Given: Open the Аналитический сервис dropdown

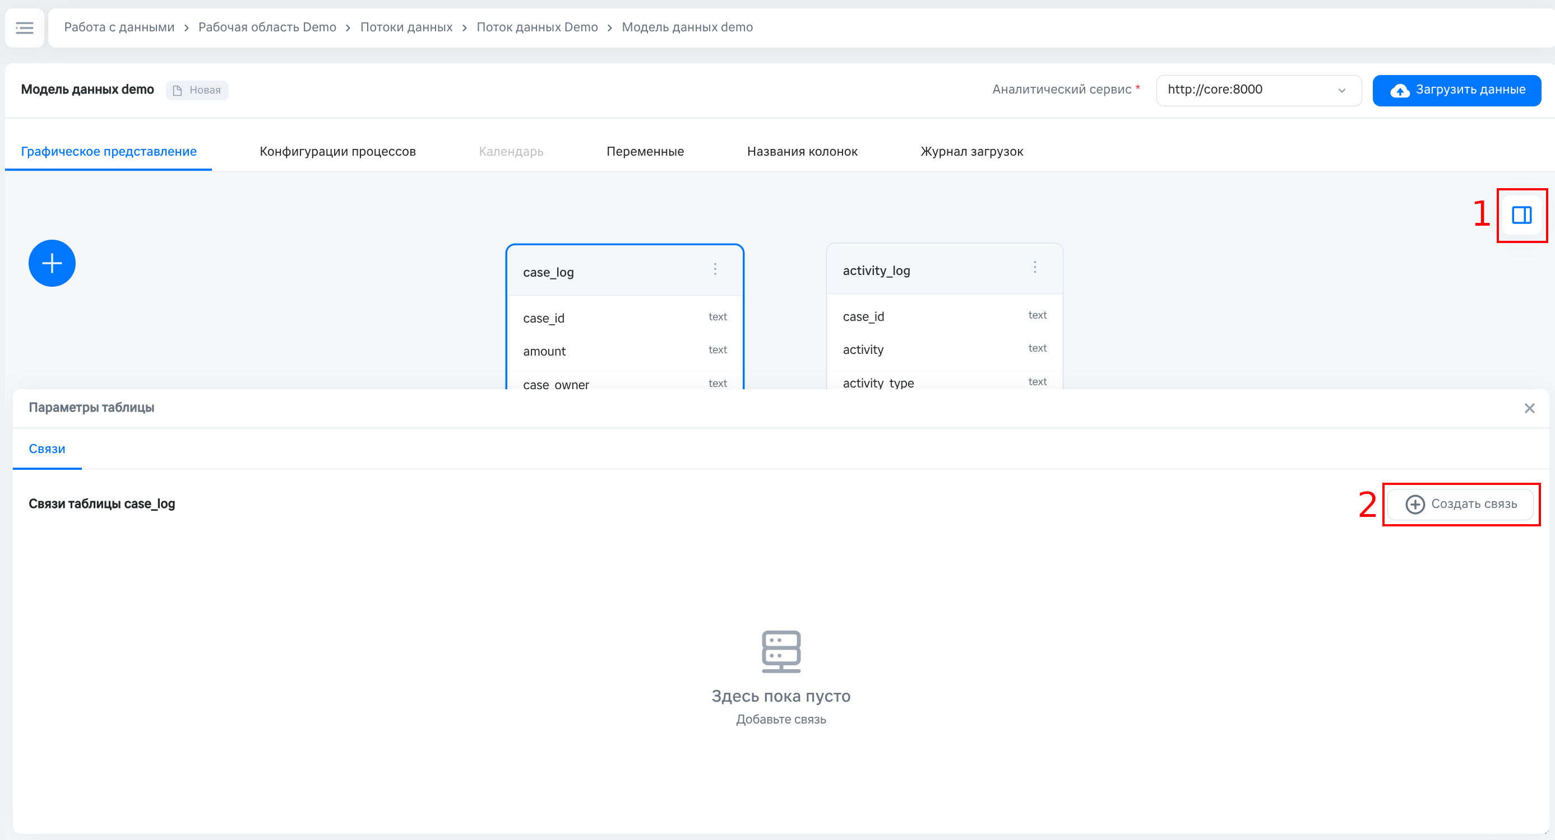Looking at the screenshot, I should pyautogui.click(x=1258, y=90).
